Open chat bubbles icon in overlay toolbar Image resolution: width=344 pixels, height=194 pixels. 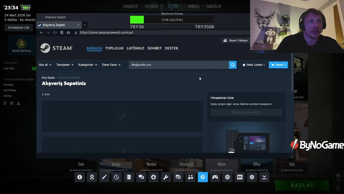[141, 177]
